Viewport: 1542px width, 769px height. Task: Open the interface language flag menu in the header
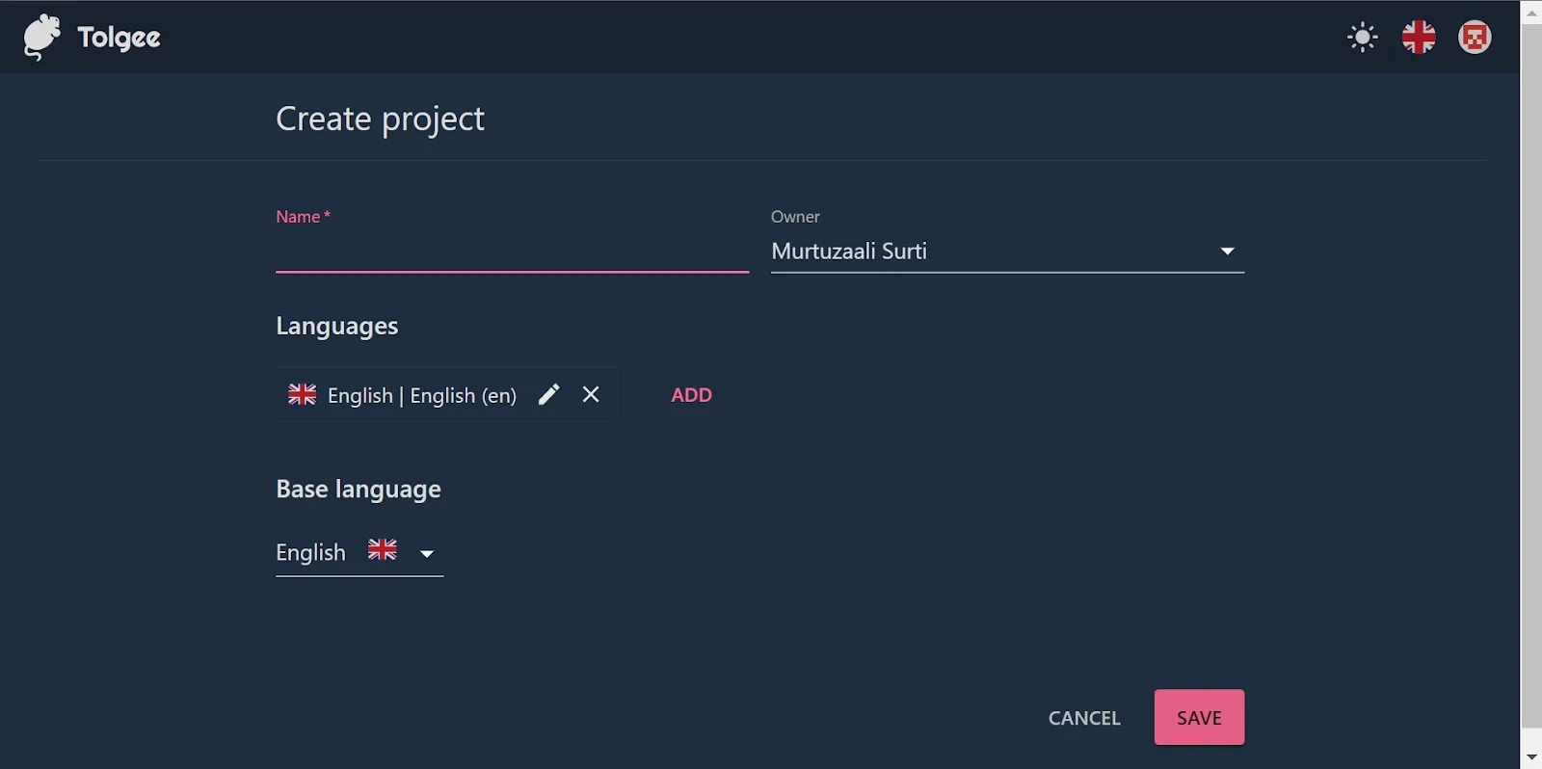(1418, 38)
